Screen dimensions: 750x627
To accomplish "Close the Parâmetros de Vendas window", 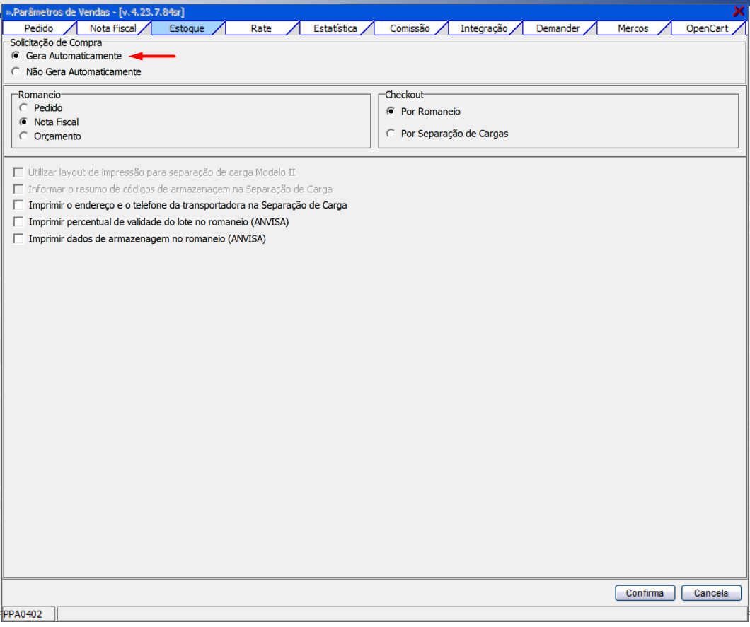I will click(739, 11).
